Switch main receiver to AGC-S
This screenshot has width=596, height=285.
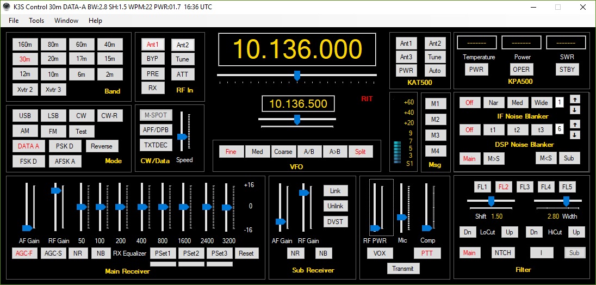click(53, 253)
